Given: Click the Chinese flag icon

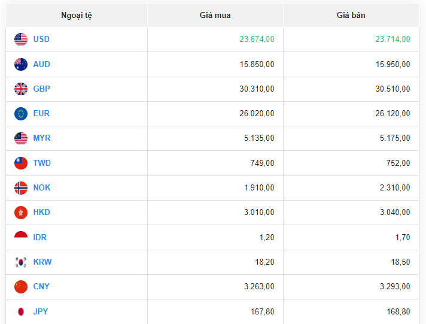Looking at the screenshot, I should point(21,287).
